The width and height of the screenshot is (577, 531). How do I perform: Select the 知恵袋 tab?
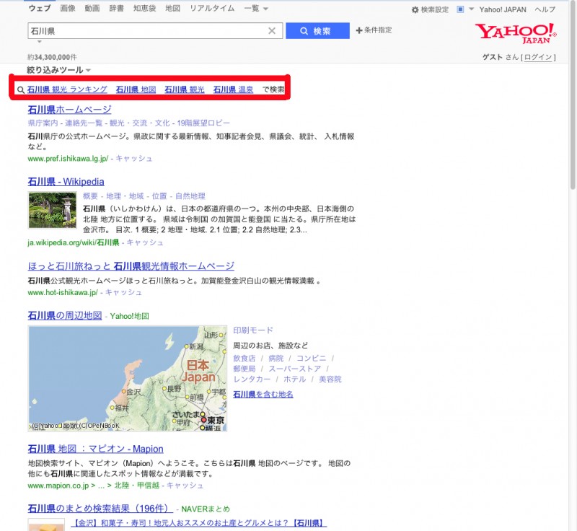click(x=144, y=9)
